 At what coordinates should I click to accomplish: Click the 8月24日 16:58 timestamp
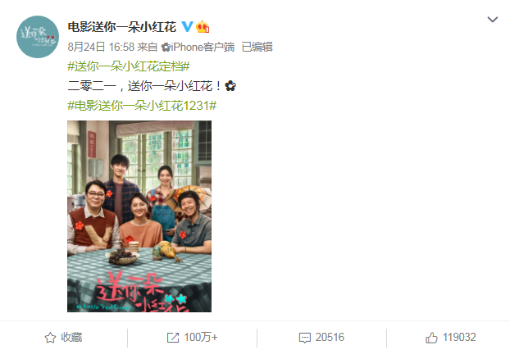click(101, 48)
